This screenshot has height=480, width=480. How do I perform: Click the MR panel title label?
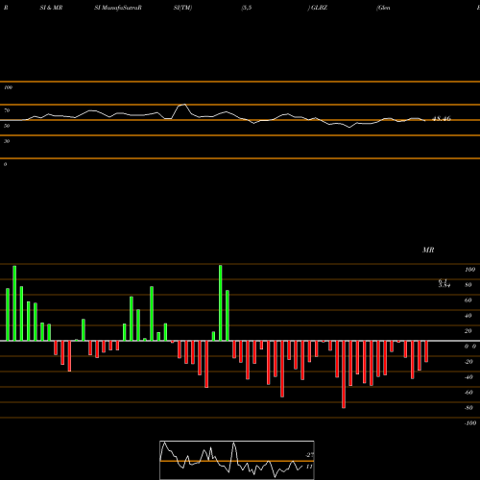click(x=428, y=250)
